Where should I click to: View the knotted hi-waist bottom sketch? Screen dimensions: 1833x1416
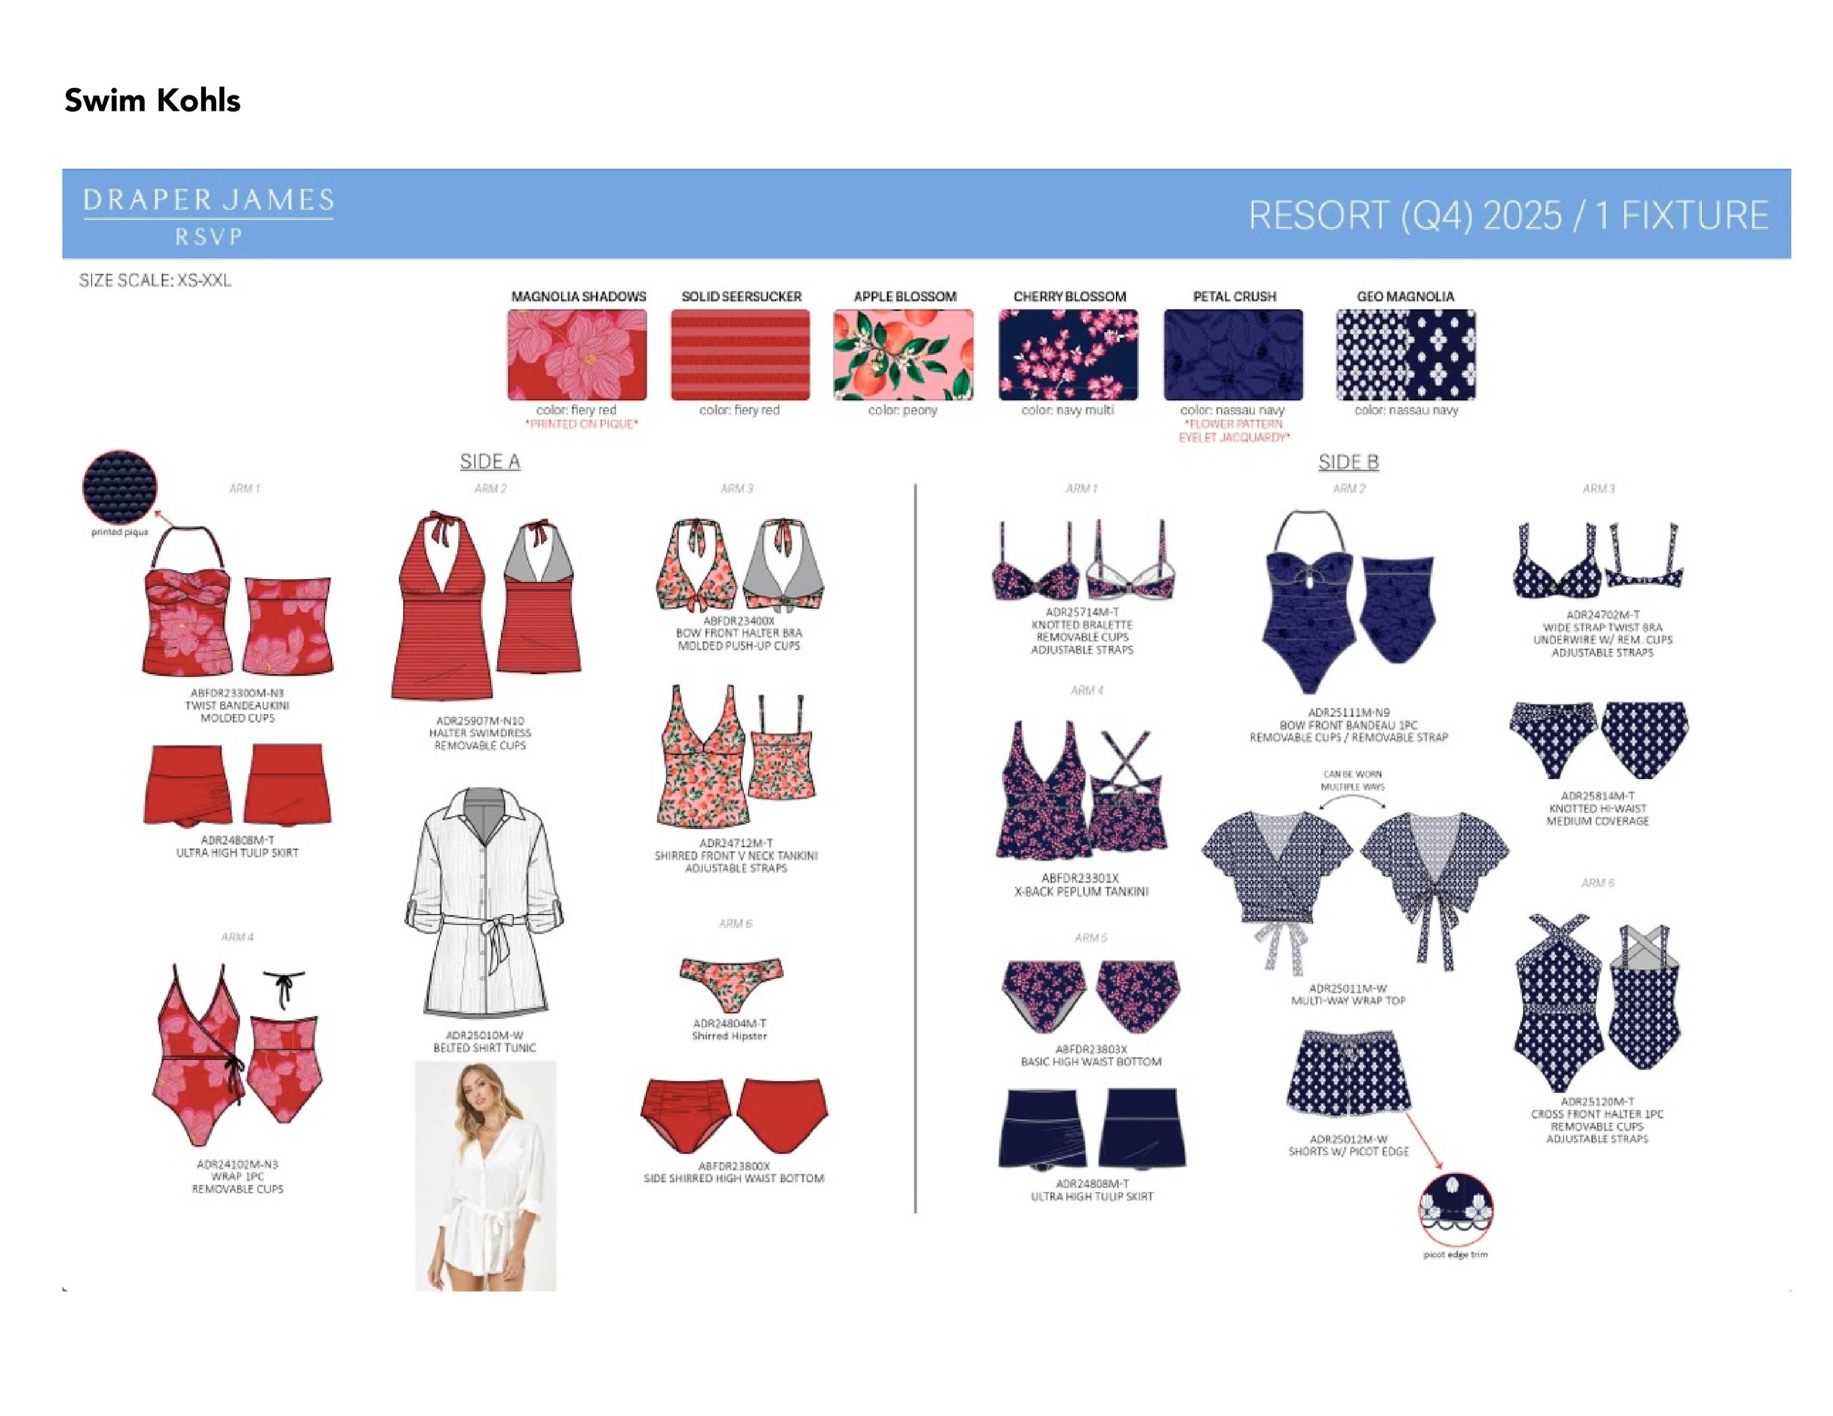click(1599, 741)
